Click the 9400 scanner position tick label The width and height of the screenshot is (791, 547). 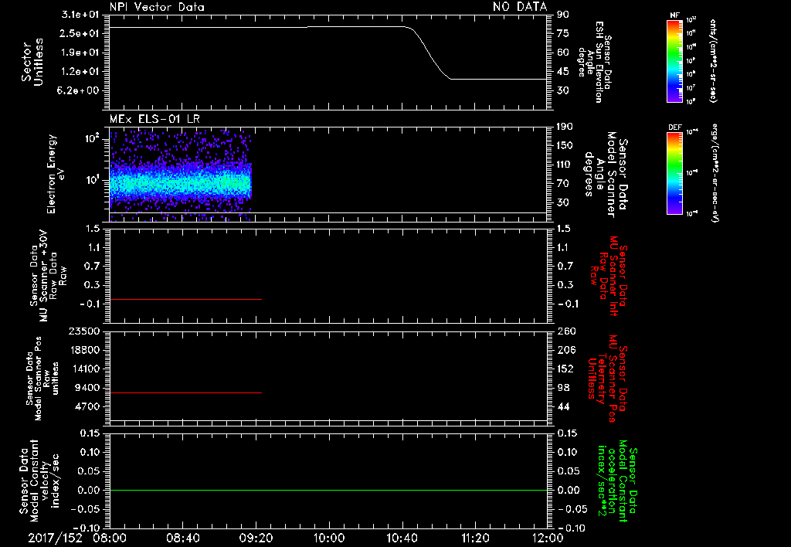click(87, 388)
